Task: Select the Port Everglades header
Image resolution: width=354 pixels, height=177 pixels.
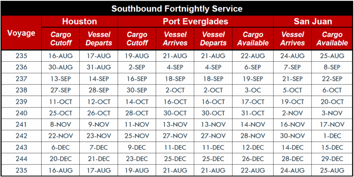Action: click(x=195, y=22)
